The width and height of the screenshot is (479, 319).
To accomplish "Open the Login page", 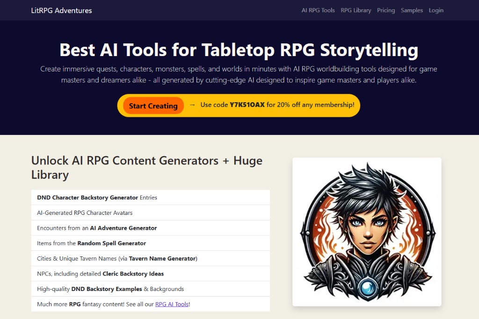I will coord(435,10).
